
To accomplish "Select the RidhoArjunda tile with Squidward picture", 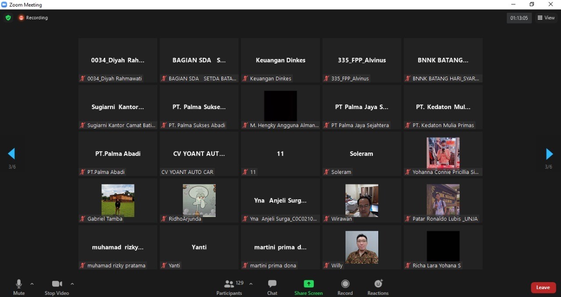I will (199, 201).
